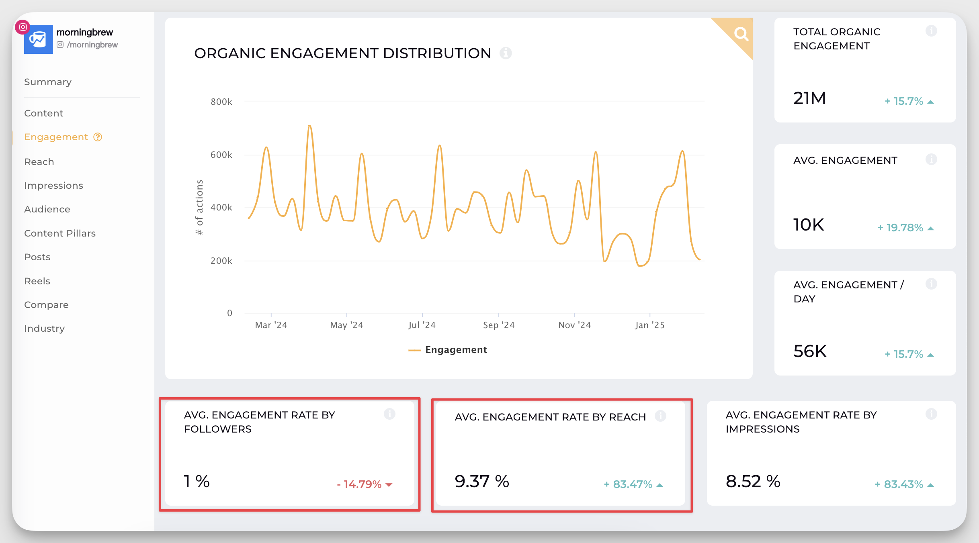Click the Sep '24 axis label

499,325
